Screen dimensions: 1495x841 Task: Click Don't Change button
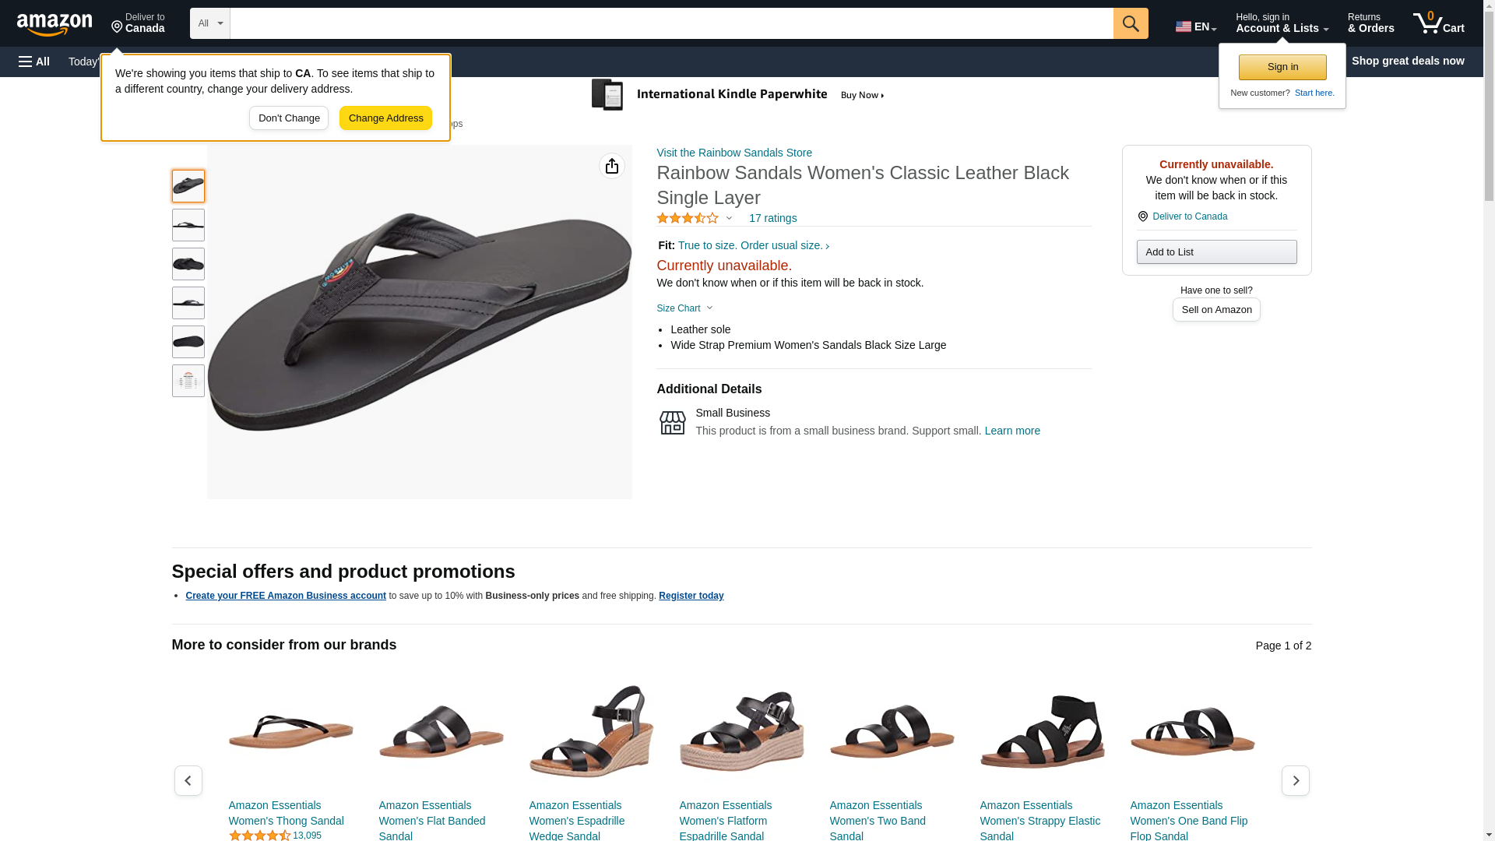coord(289,118)
